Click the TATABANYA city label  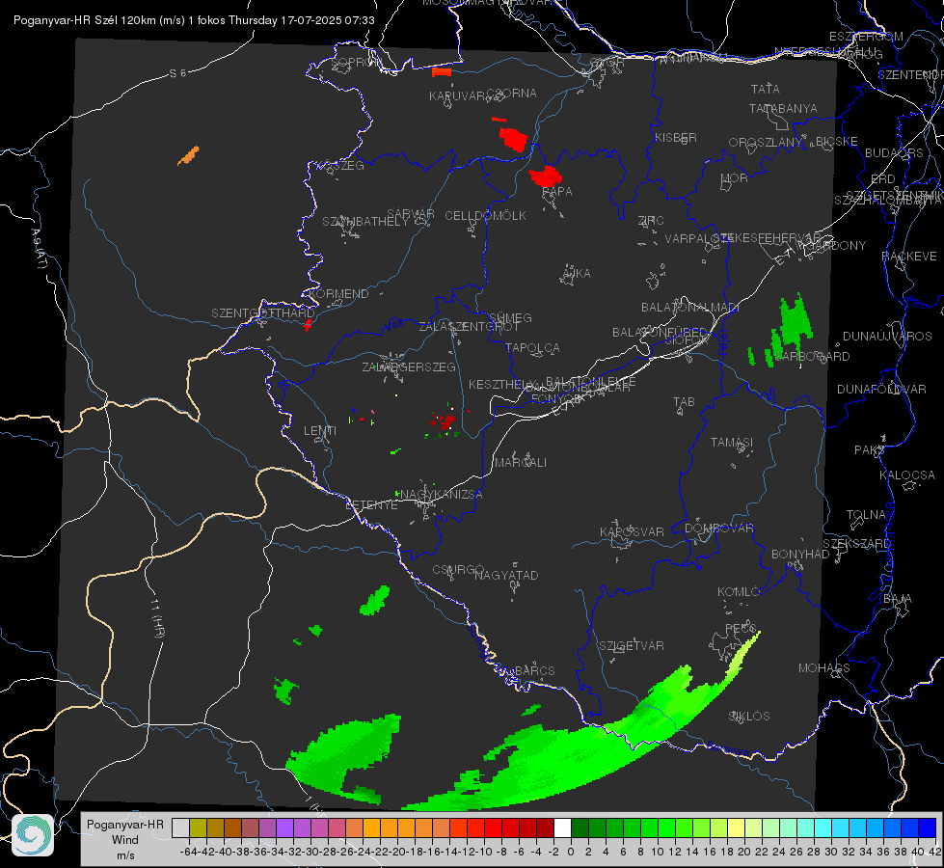pos(783,108)
